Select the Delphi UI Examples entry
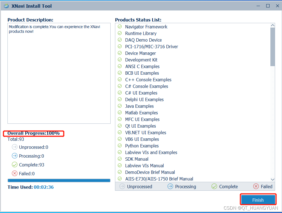The height and width of the screenshot is (213, 282). 144,99
